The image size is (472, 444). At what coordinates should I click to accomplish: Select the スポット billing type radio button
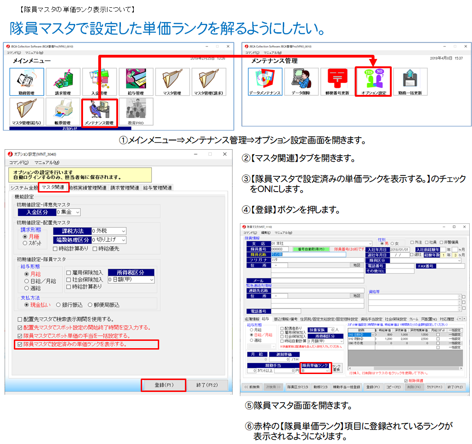pos(25,242)
